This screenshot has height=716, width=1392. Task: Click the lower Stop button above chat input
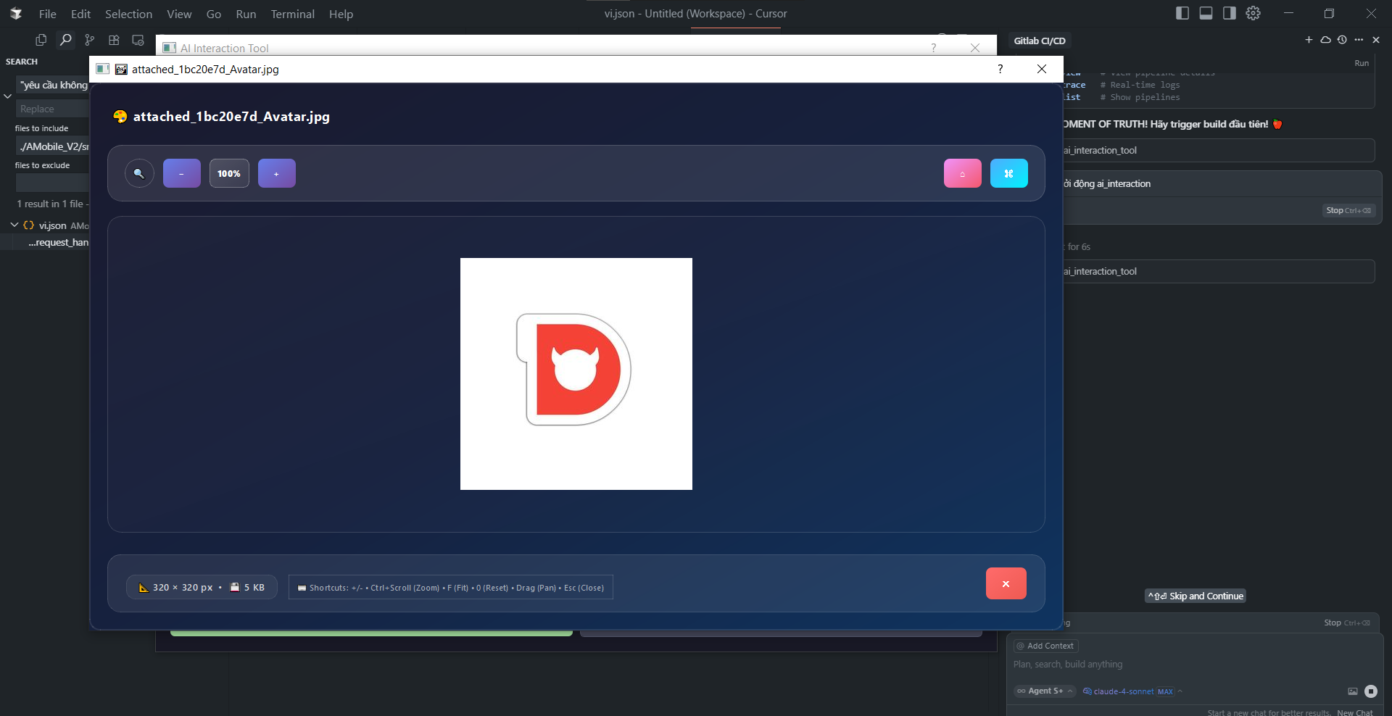[1347, 623]
